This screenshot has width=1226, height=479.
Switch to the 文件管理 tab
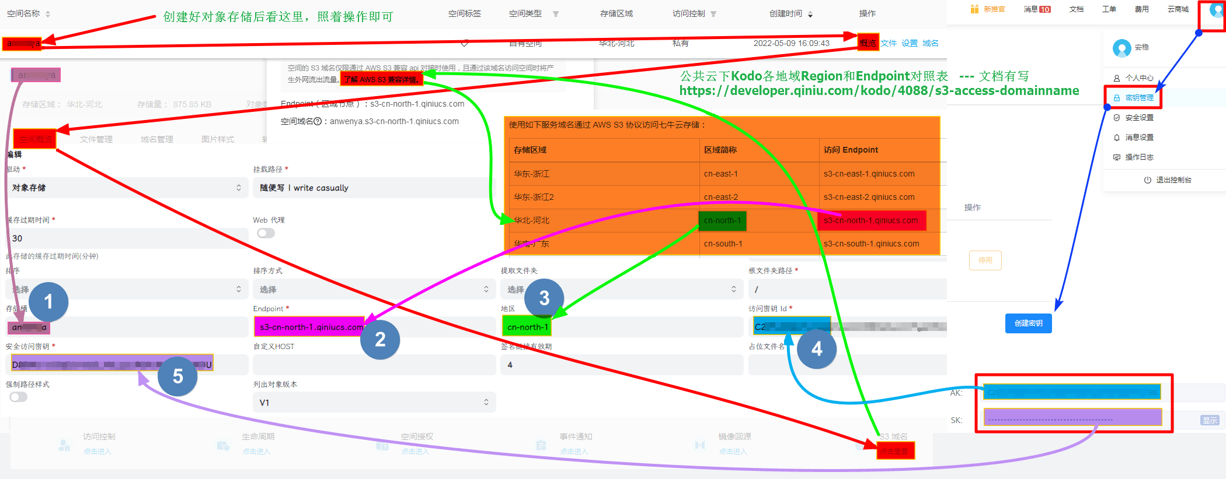tap(96, 139)
